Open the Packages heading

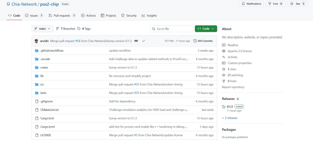[x=229, y=130]
